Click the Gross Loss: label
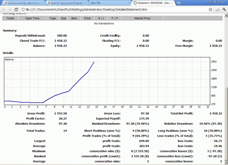Viewport: 228px width, 165px height. point(112,113)
